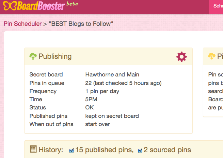Click the 1 pin per day frequency
This screenshot has width=223, height=158.
tap(102, 91)
